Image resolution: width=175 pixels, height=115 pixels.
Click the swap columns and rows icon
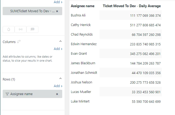[x=19, y=42]
